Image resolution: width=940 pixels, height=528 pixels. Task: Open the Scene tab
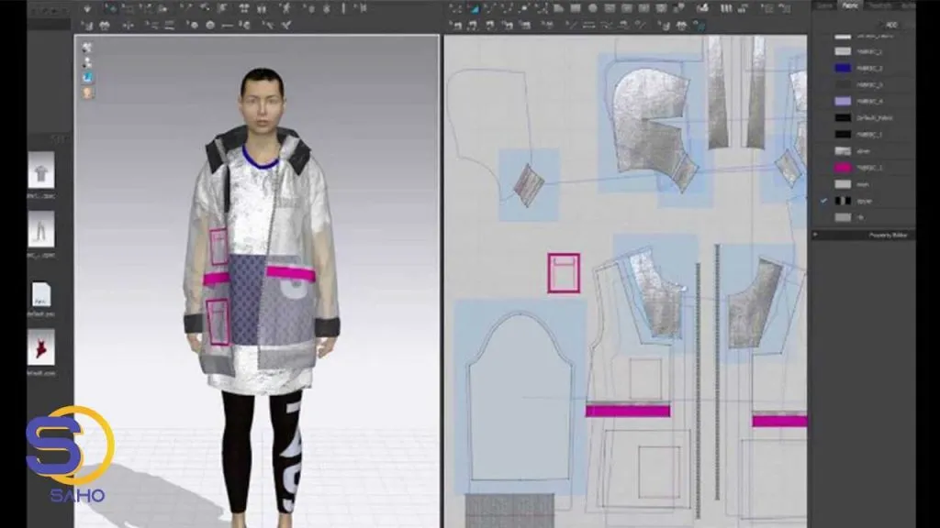click(827, 5)
